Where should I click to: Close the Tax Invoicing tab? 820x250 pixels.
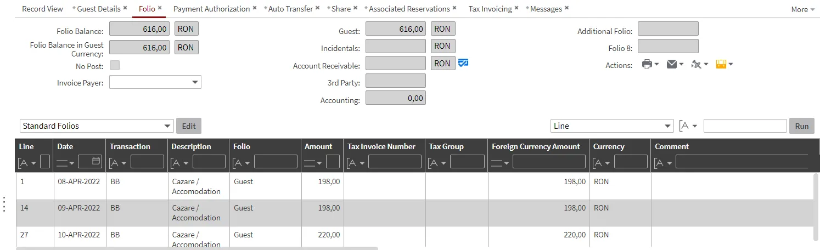coord(516,8)
